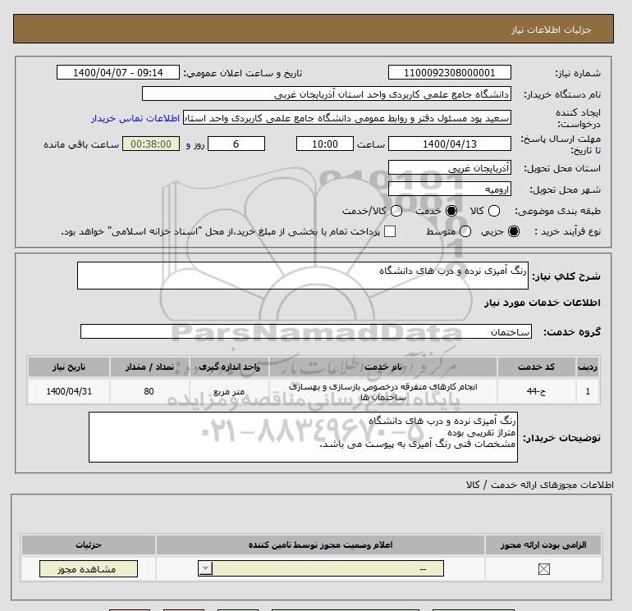Click the کد خدمت column header
632x611 pixels.
coord(536,367)
